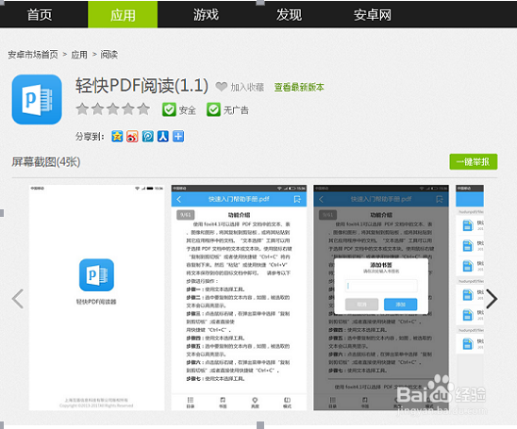Click the 屏幕截图(4张) heading text

(x=46, y=162)
